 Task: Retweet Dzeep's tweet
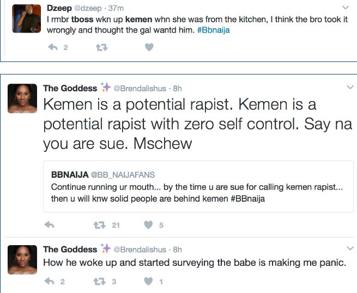[101, 48]
